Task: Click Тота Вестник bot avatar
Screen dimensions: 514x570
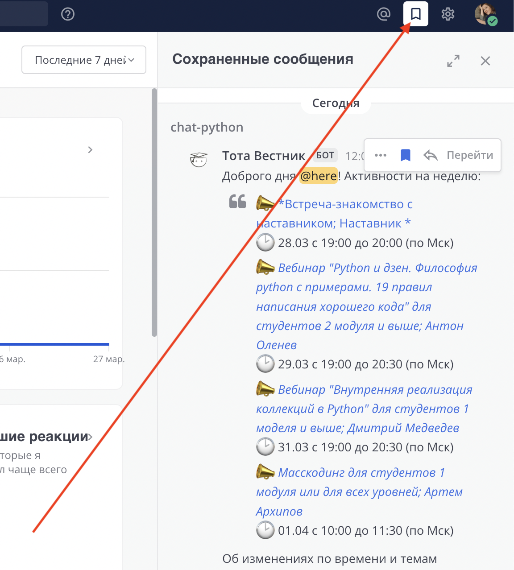Action: point(199,159)
